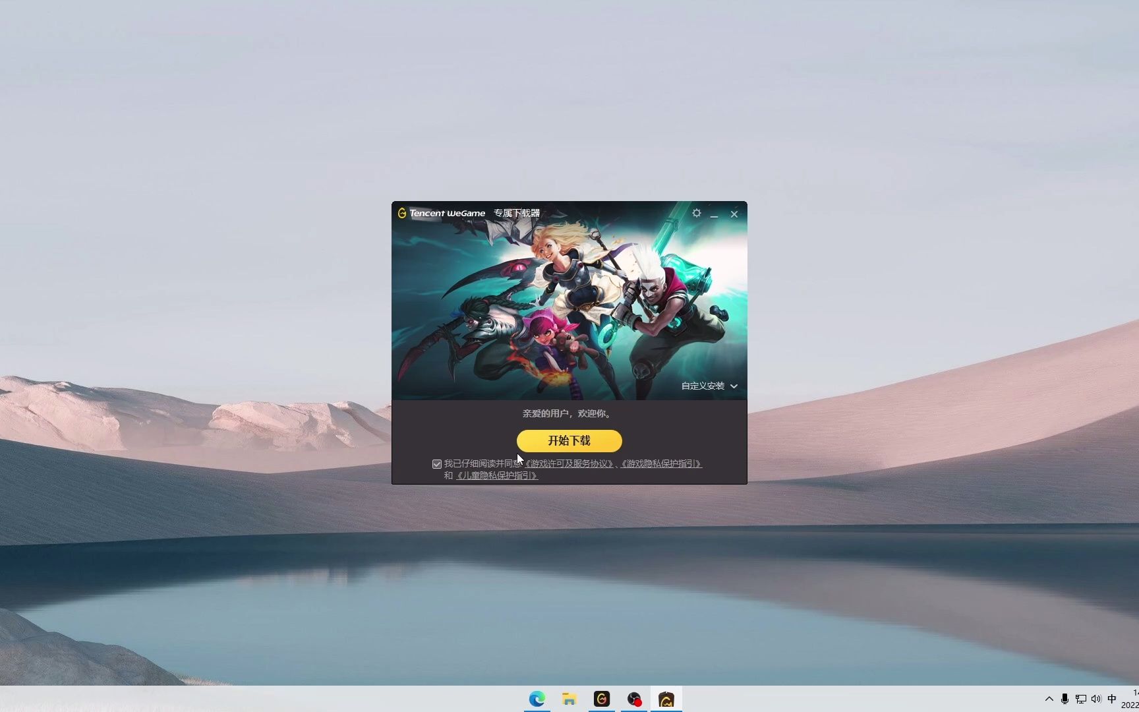The image size is (1139, 712).
Task: Open the 《儿童隐私保护指引》 link
Action: click(497, 475)
